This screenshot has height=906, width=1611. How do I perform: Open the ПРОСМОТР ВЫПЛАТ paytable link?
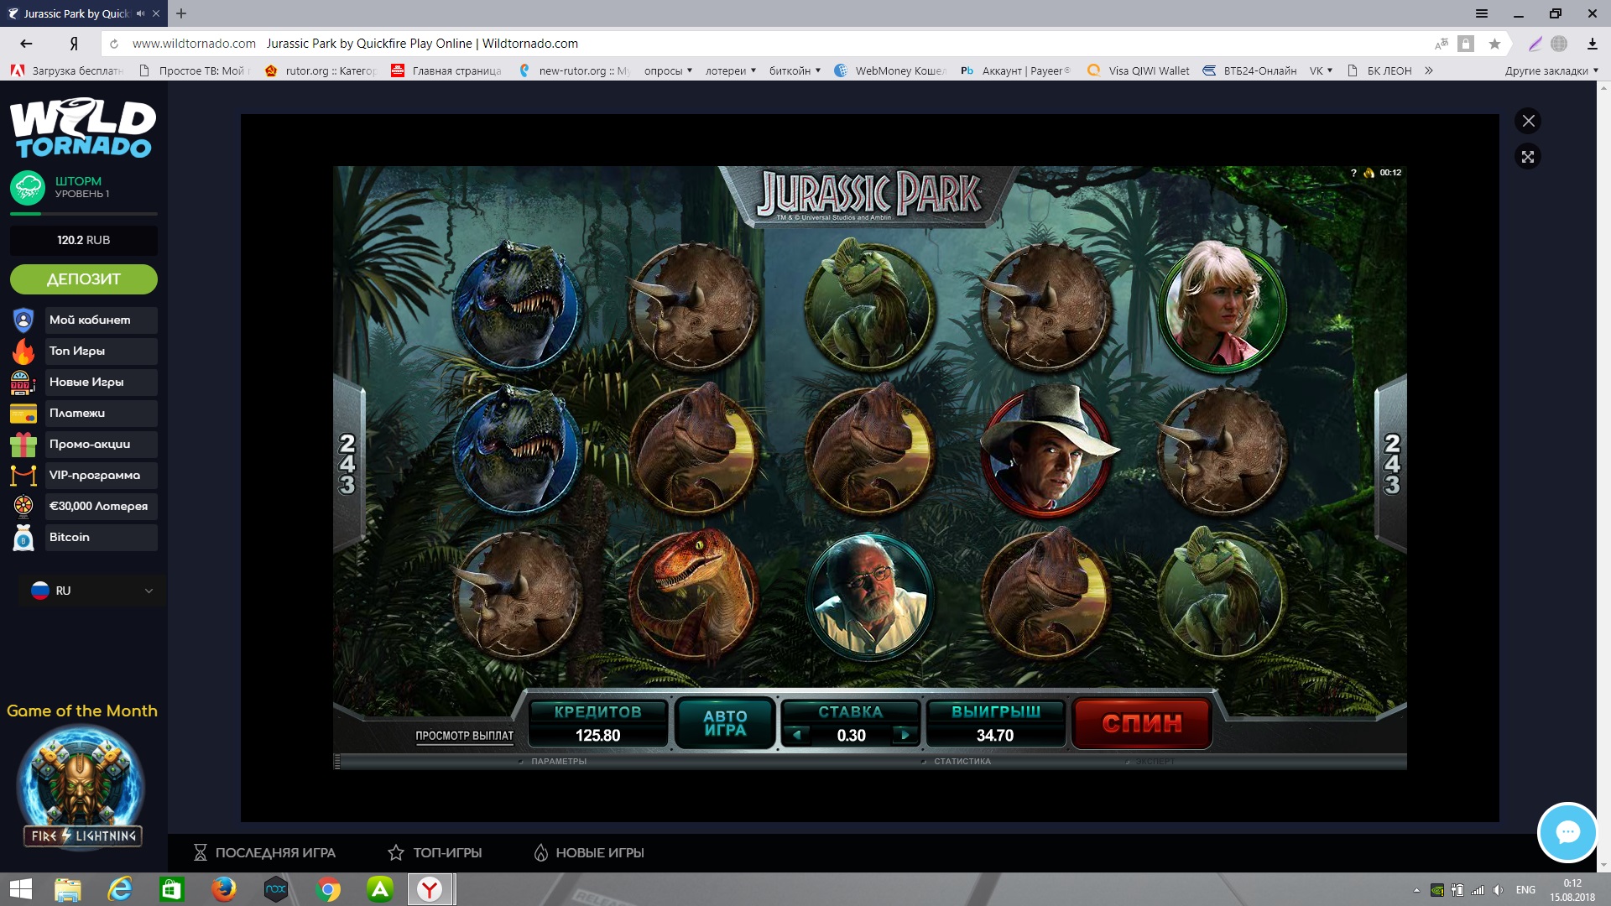(464, 736)
